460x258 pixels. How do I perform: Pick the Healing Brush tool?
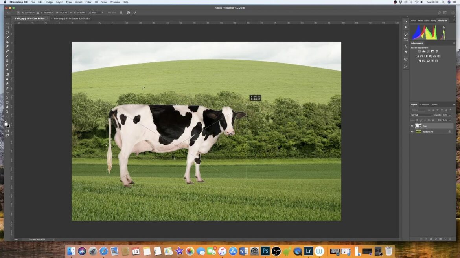[x=7, y=51]
